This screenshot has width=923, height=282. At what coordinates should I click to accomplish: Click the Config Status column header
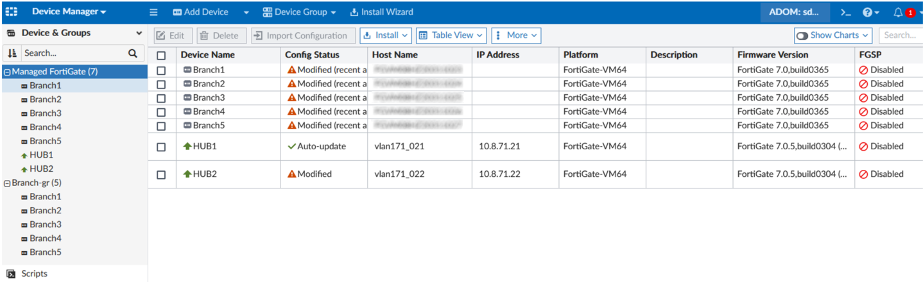[312, 55]
